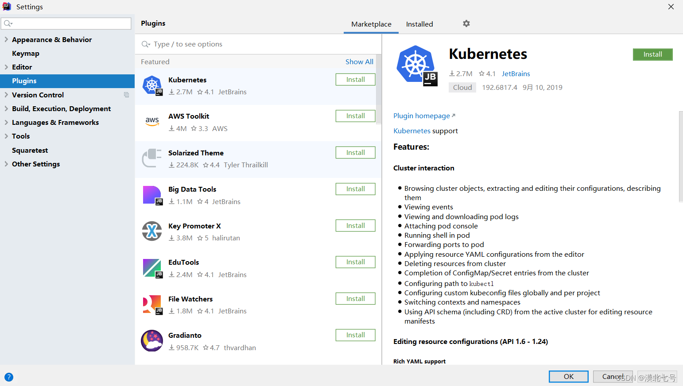Open the Keymap settings page
683x386 pixels.
point(26,53)
